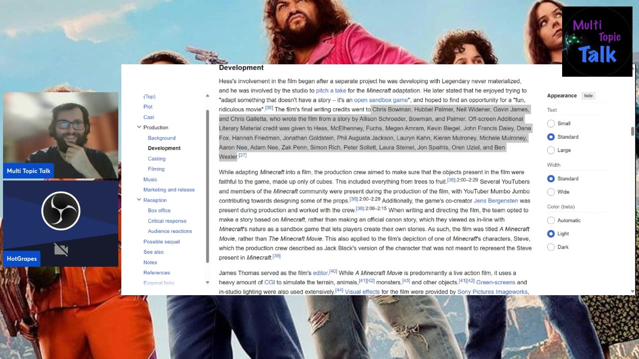
Task: Open Reception section in contents
Action: [155, 200]
